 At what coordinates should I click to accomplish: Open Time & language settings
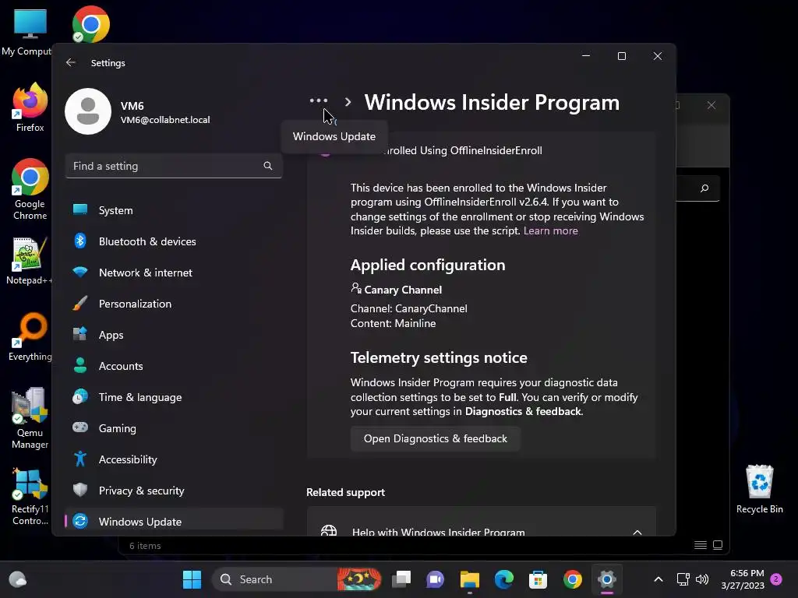[174, 397]
